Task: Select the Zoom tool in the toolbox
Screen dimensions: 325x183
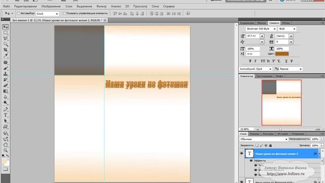Action: (6, 150)
